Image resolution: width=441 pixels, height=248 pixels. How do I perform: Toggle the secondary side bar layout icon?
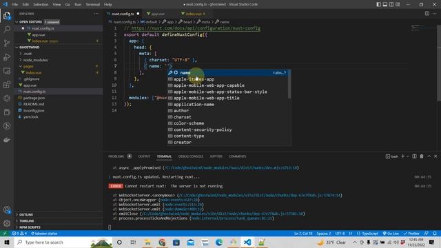point(391,5)
